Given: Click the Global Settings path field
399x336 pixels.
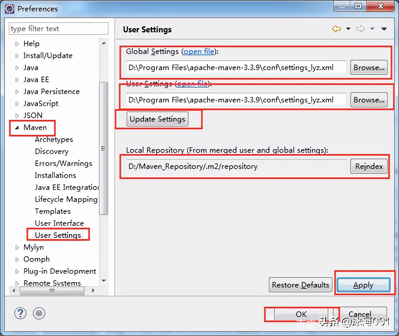Looking at the screenshot, I should tap(236, 67).
